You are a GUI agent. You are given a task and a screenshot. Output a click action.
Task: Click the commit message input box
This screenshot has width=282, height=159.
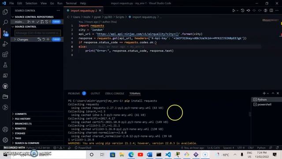tap(37, 33)
